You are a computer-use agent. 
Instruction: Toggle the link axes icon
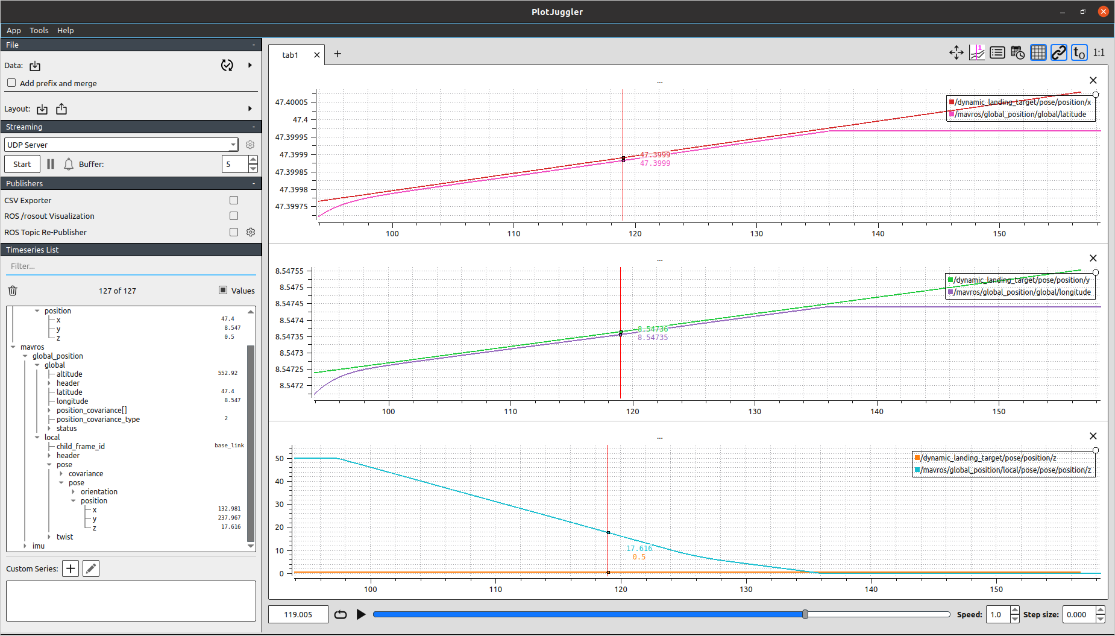tap(1058, 53)
